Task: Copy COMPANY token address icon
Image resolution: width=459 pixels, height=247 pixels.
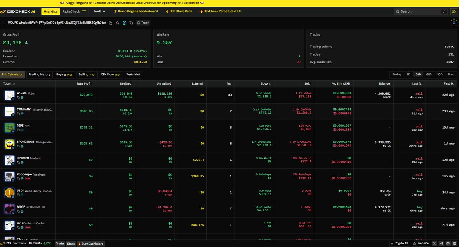Action: pyautogui.click(x=18, y=114)
